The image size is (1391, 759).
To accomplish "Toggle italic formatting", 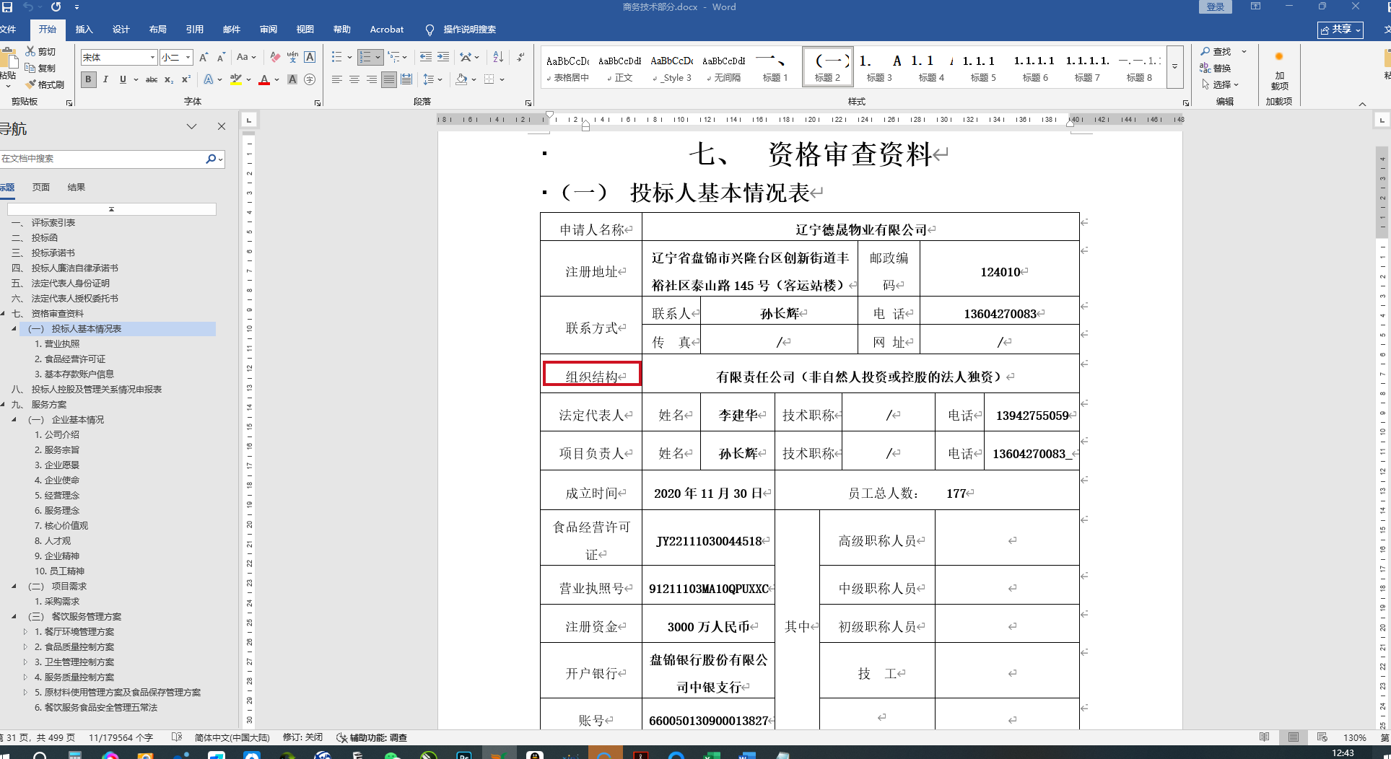I will tap(105, 79).
